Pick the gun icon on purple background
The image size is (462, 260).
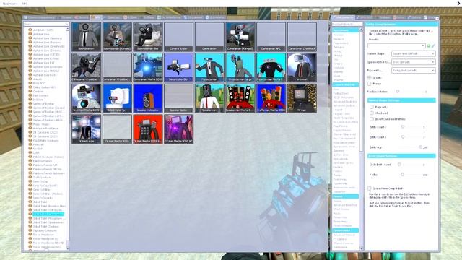[179, 67]
